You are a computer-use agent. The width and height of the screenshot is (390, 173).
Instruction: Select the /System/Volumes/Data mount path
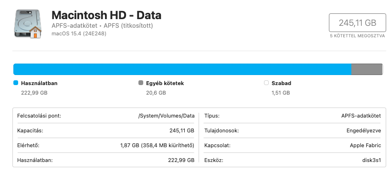point(167,116)
